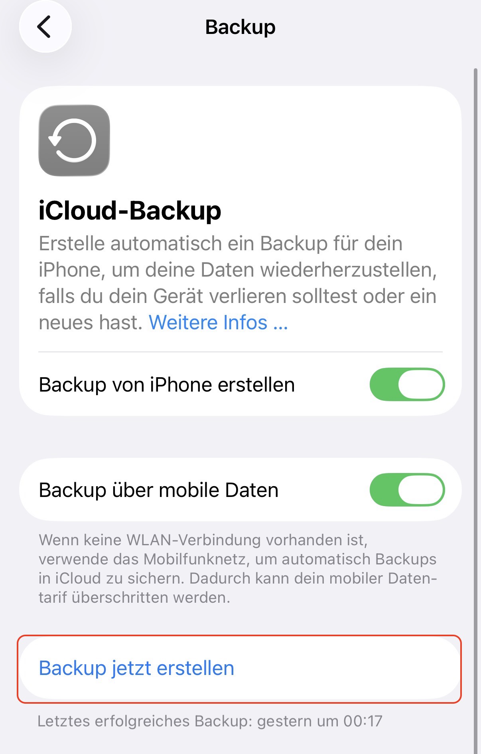This screenshot has height=754, width=481.
Task: Tap the Backup über mobile Daten label
Action: [159, 490]
